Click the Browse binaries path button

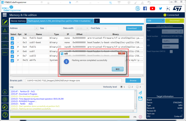click(133, 81)
